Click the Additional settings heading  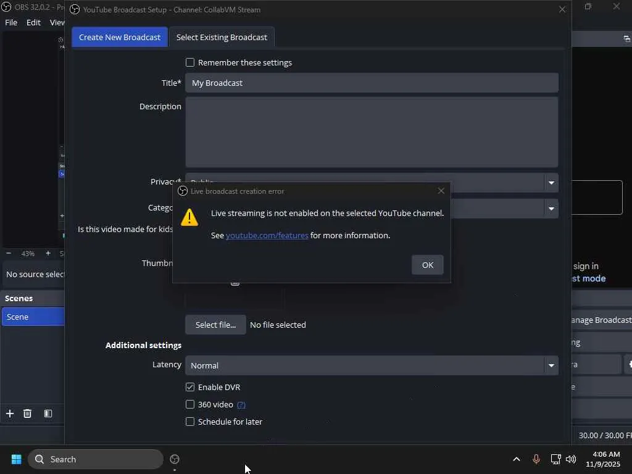click(143, 346)
